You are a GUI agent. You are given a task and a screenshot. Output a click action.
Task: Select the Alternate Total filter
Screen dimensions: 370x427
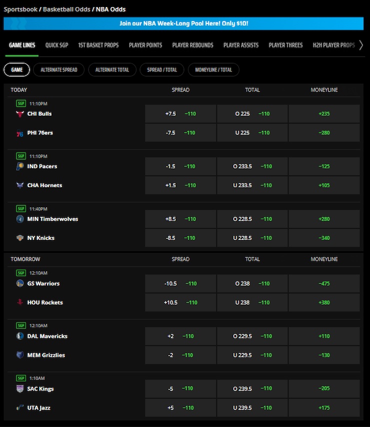tap(112, 70)
